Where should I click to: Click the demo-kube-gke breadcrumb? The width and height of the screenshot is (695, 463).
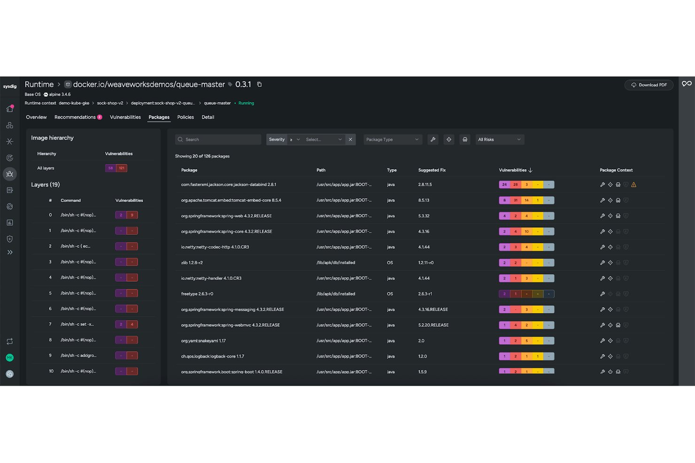[x=74, y=103]
